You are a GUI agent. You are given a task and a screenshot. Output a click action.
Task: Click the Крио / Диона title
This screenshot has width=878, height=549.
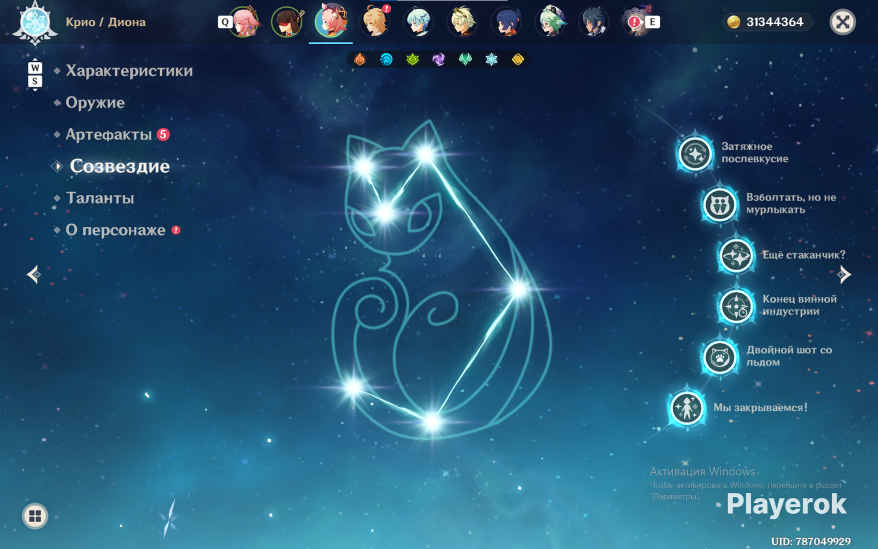(106, 22)
